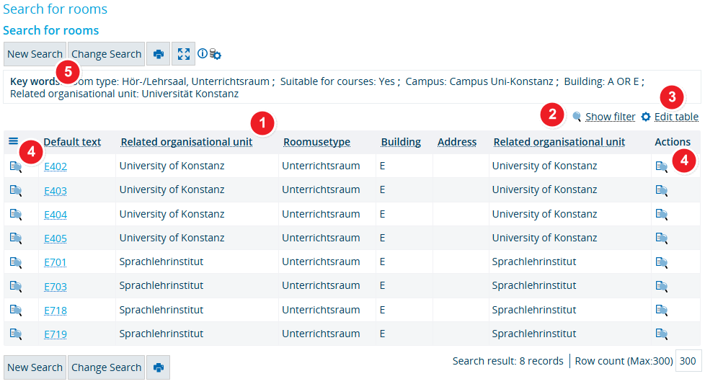This screenshot has width=705, height=384.
Task: Click Actions details icon in E404 row
Action: point(661,214)
